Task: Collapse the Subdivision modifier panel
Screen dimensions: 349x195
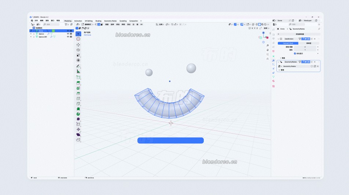Action: point(278,39)
